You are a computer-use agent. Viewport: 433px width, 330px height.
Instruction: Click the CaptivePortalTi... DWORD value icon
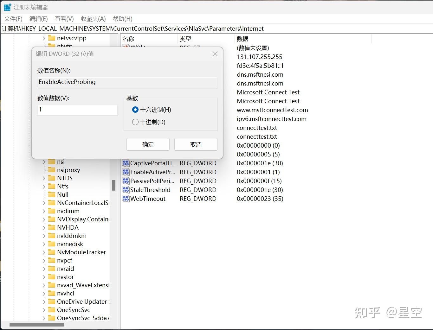click(126, 163)
